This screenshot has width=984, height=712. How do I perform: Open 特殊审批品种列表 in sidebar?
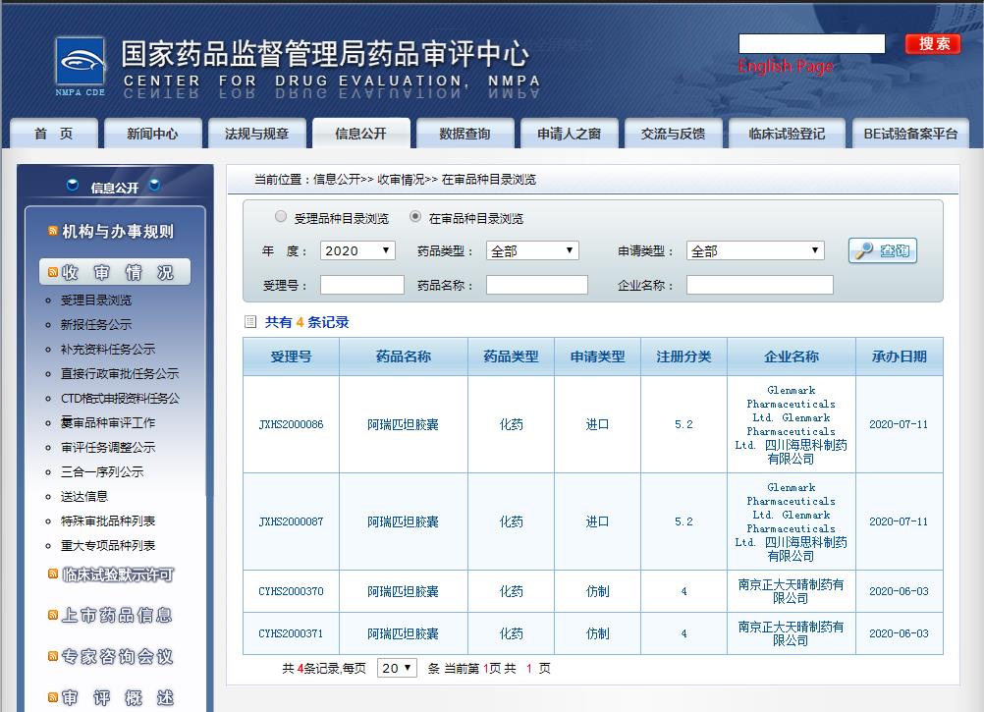pos(108,520)
